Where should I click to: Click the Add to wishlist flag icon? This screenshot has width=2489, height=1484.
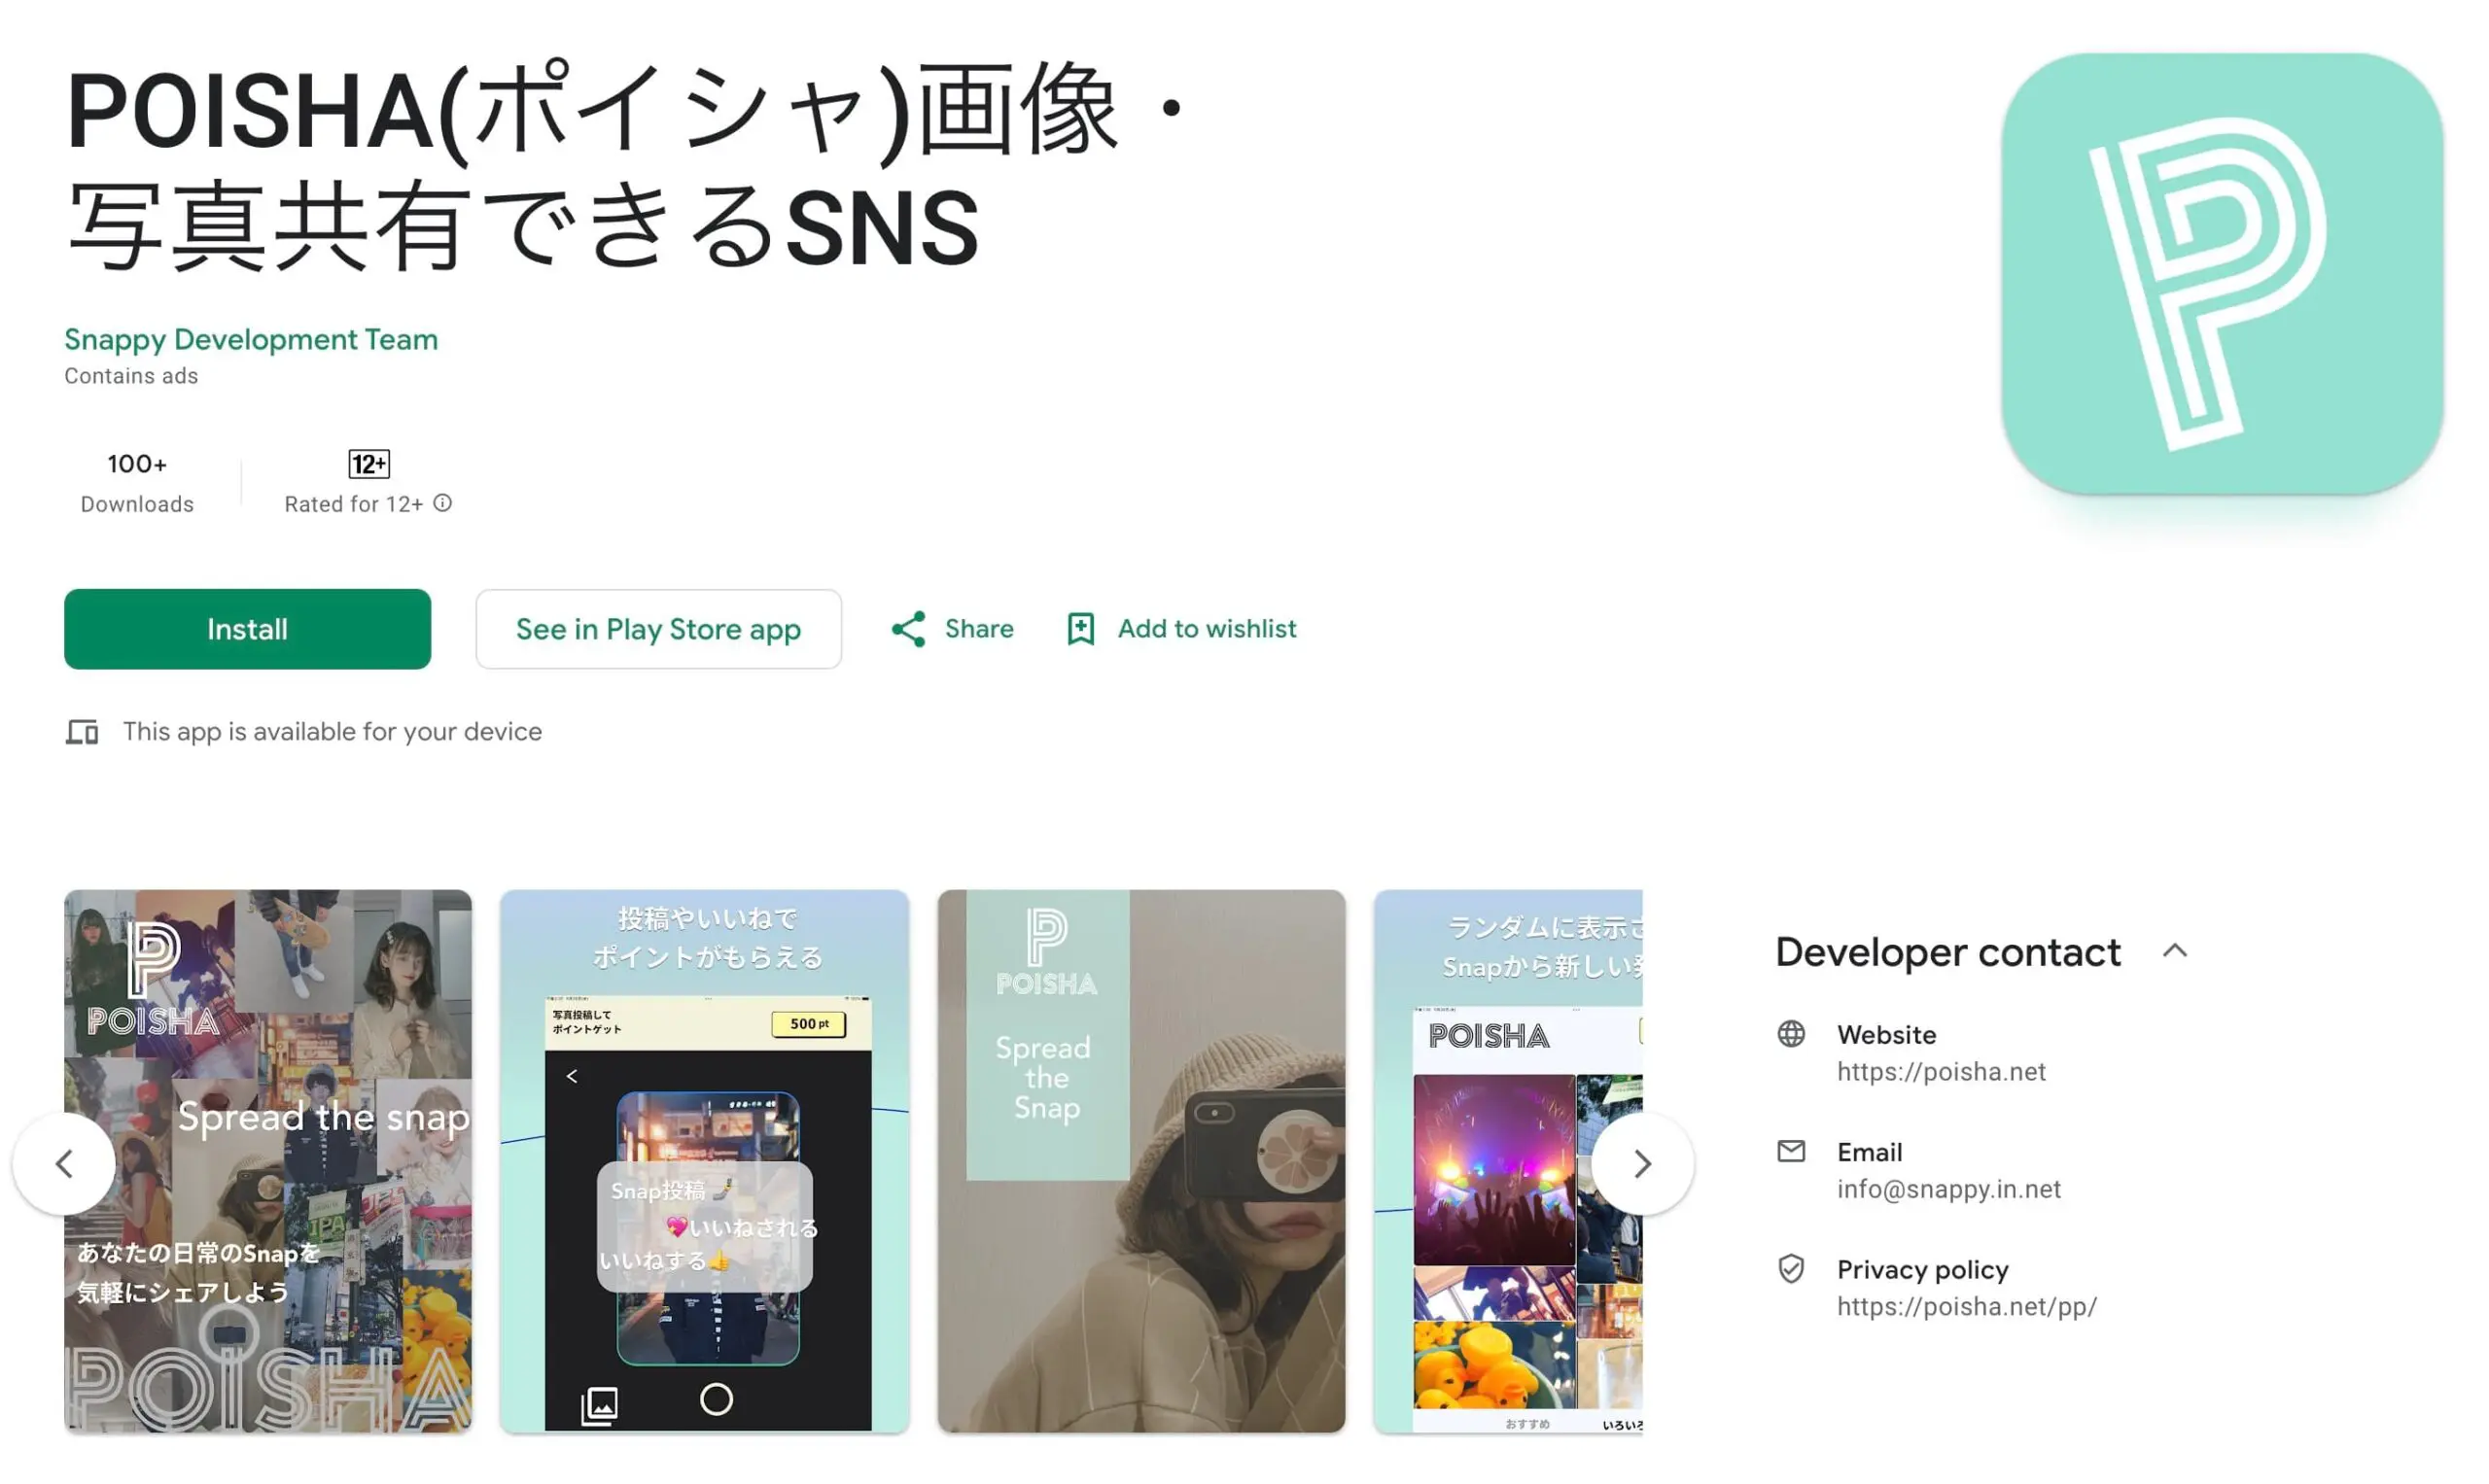coord(1078,628)
